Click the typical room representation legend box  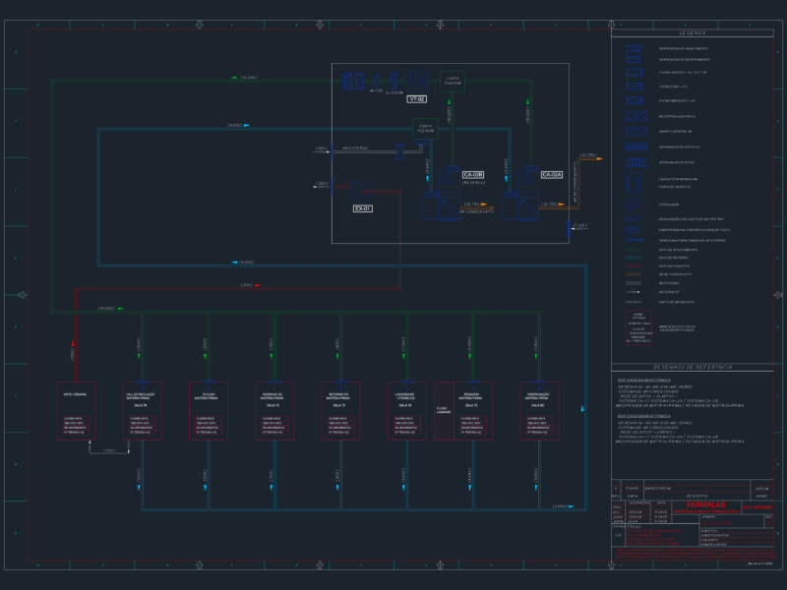point(638,327)
